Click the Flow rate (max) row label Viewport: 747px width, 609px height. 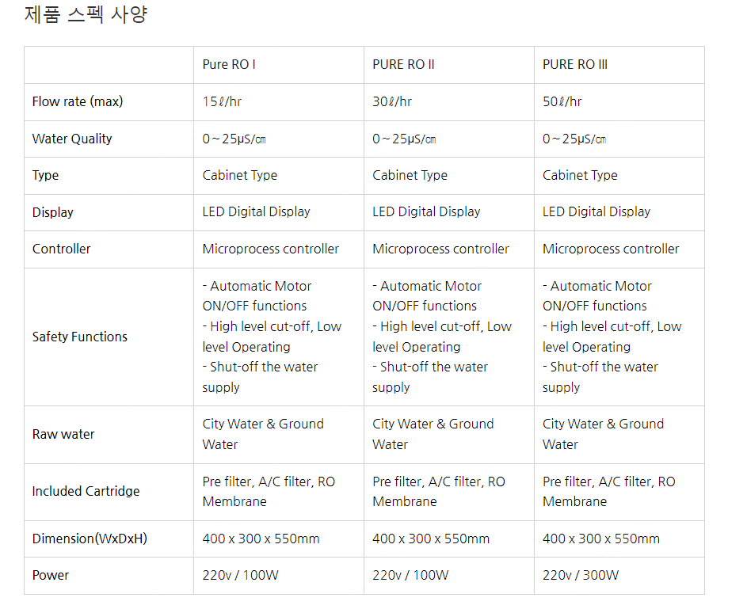78,102
